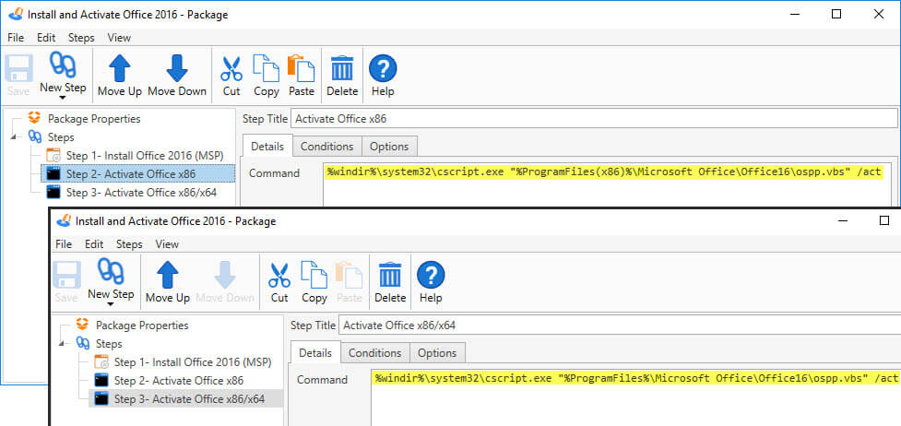Open File menu in front window
The height and width of the screenshot is (426, 901).
click(x=64, y=244)
